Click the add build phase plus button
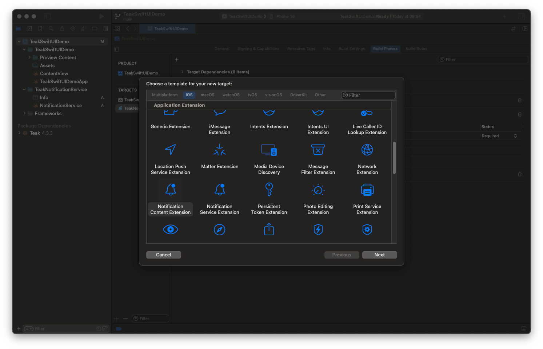 click(x=177, y=60)
